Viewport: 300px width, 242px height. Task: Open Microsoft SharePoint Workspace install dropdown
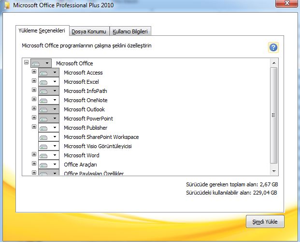tap(49, 136)
